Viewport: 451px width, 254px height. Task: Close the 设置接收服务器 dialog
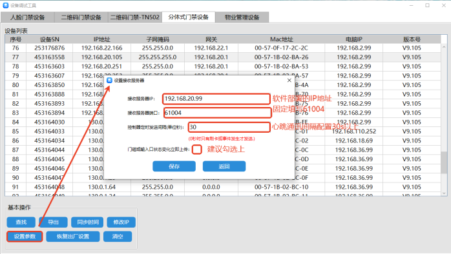[289, 81]
